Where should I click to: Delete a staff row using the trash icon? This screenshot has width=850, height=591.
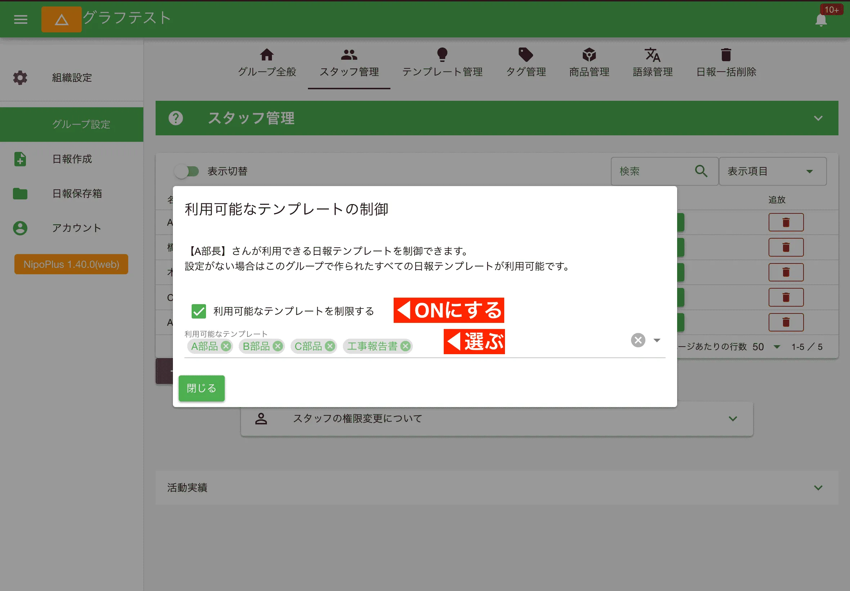click(x=786, y=222)
